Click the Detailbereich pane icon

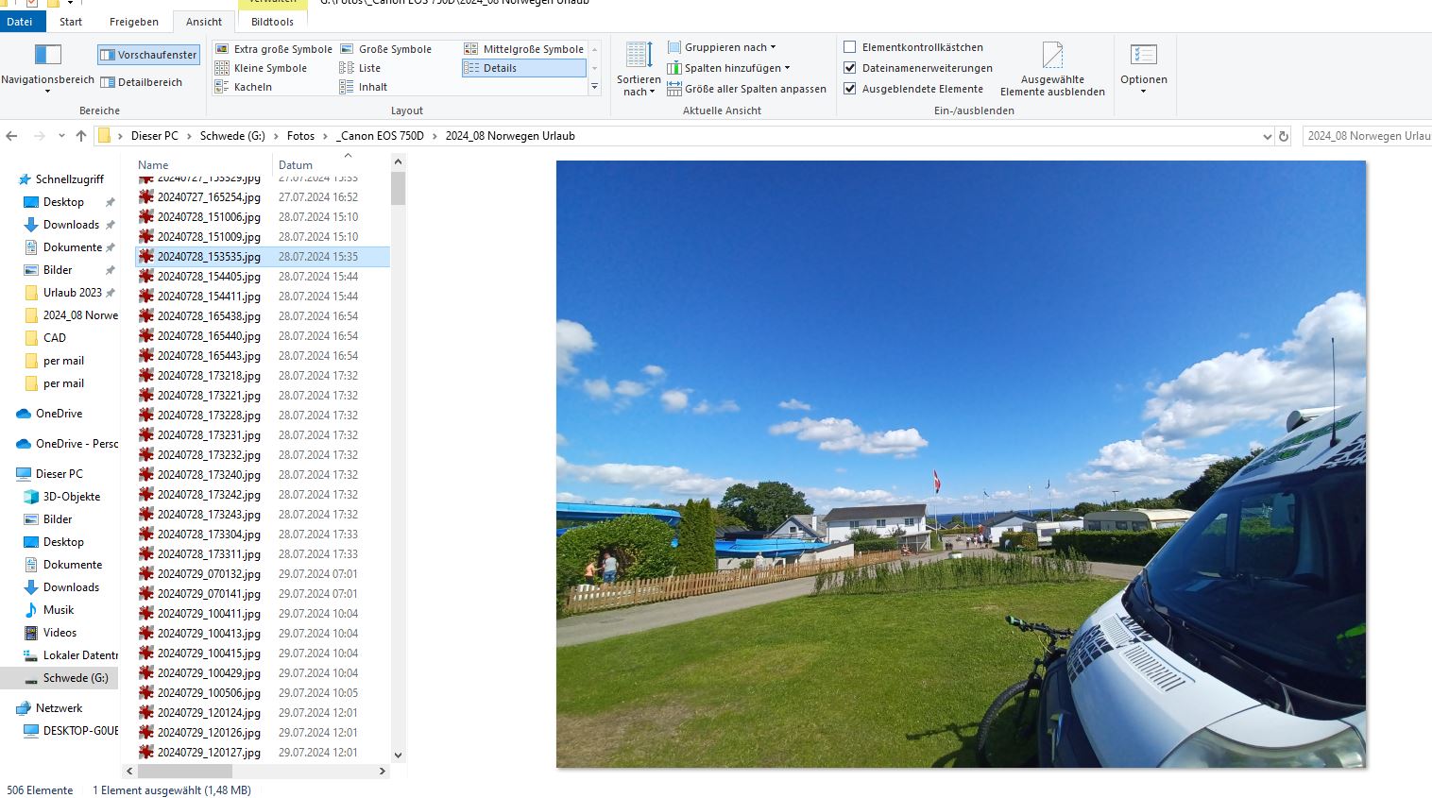tap(108, 82)
